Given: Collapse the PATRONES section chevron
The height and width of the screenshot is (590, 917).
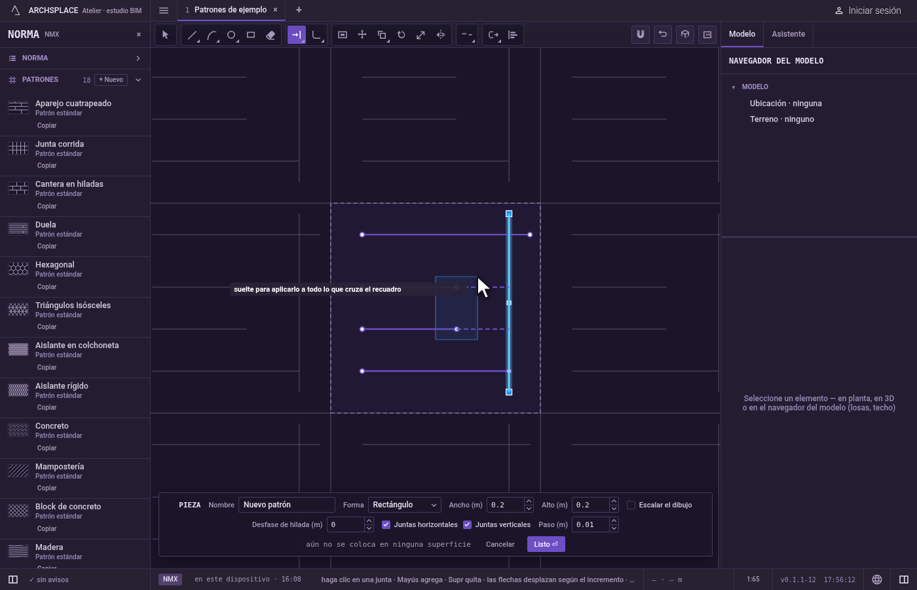Looking at the screenshot, I should click(138, 80).
